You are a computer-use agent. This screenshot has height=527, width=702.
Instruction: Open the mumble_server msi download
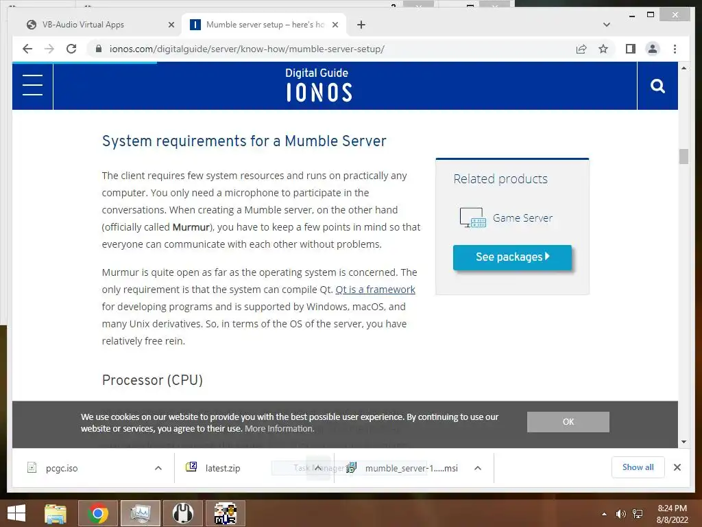tap(411, 468)
